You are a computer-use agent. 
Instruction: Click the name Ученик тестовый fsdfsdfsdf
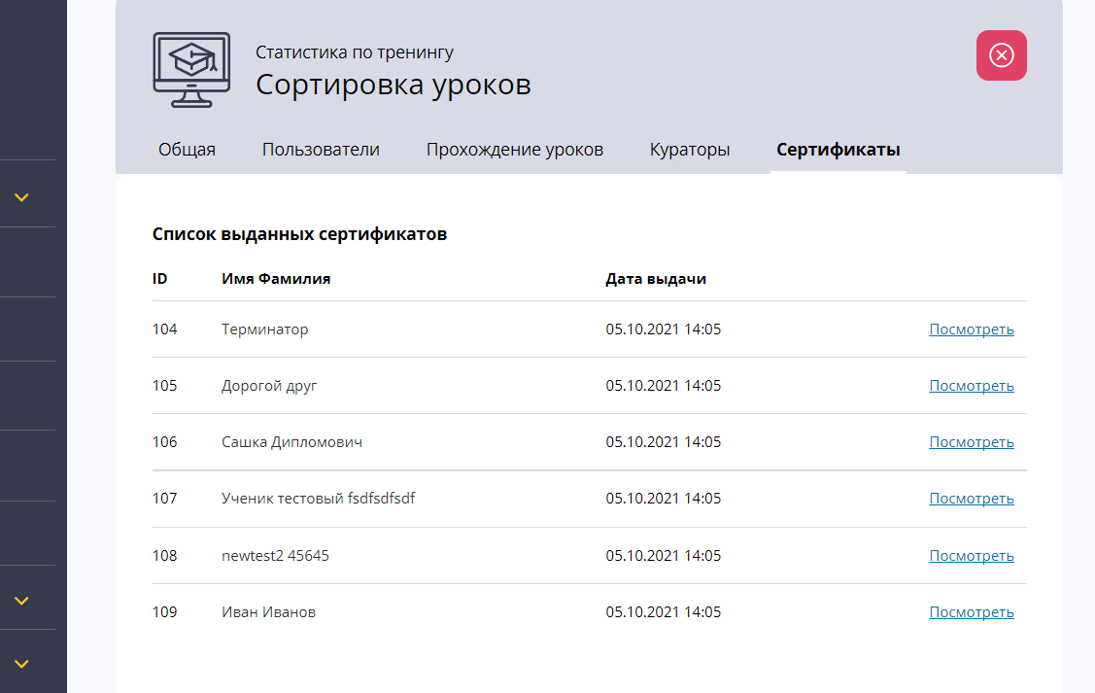tap(319, 499)
